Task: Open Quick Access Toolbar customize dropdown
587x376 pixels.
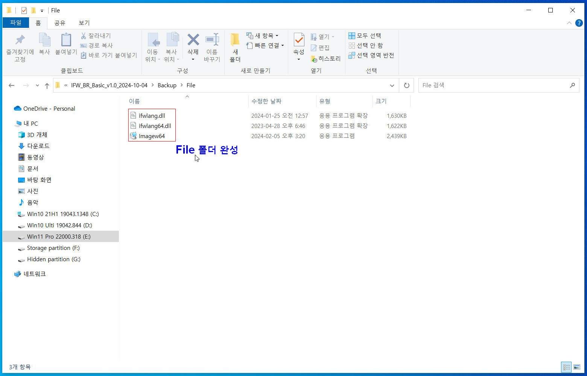Action: (42, 11)
